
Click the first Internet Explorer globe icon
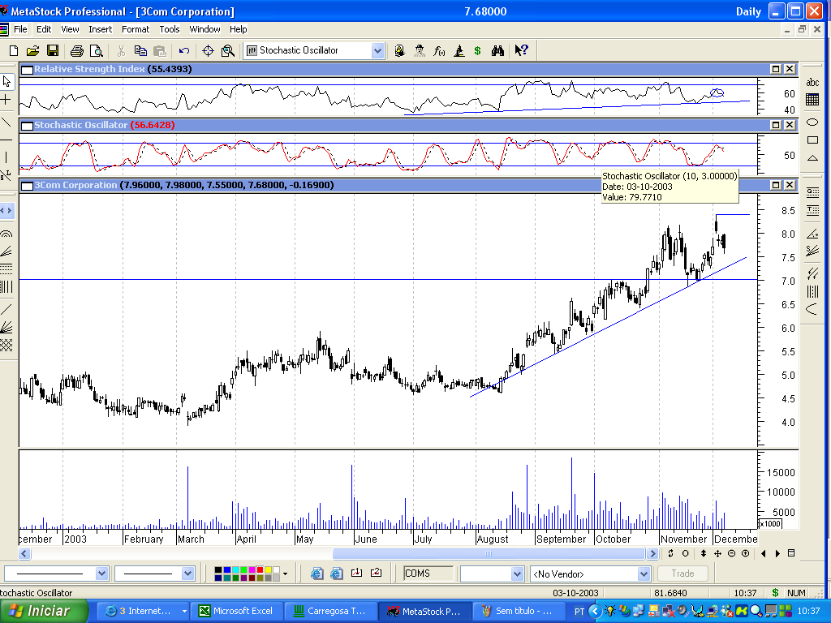coord(317,574)
